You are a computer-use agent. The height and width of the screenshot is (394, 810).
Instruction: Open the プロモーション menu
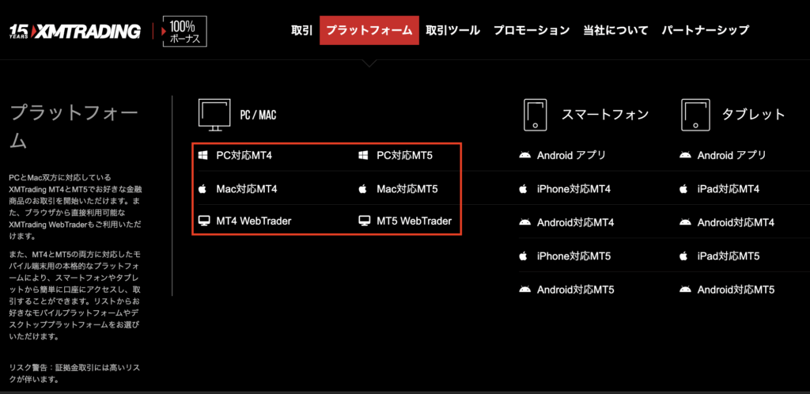click(x=532, y=31)
